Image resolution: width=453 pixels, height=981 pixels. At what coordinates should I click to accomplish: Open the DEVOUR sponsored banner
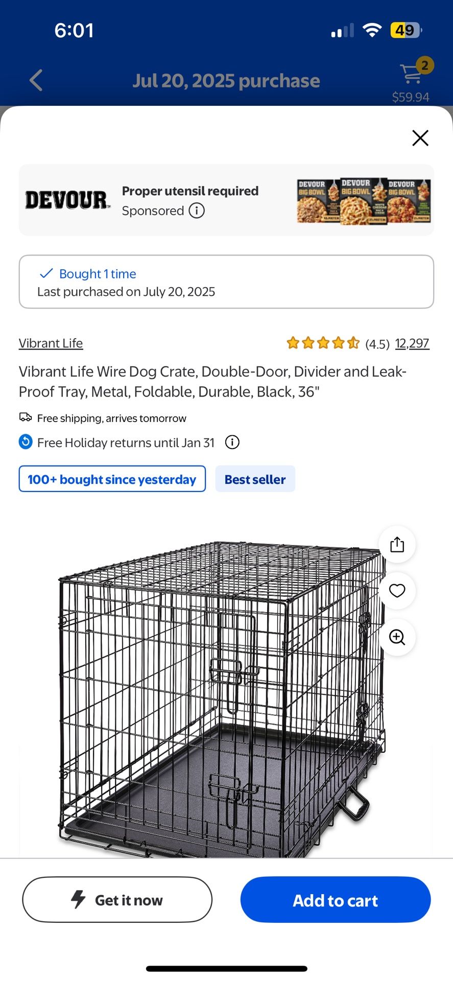click(x=226, y=199)
